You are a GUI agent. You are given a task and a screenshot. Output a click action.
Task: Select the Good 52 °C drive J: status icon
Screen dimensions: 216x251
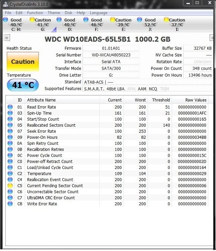[x=140, y=20]
